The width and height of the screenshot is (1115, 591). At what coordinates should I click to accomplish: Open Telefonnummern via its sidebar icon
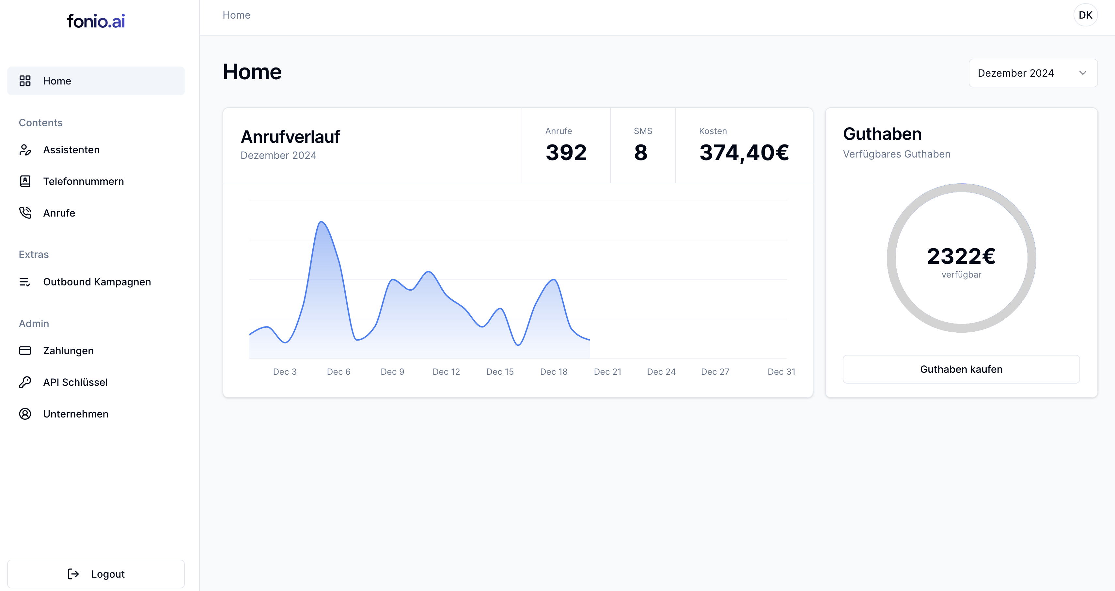click(25, 181)
